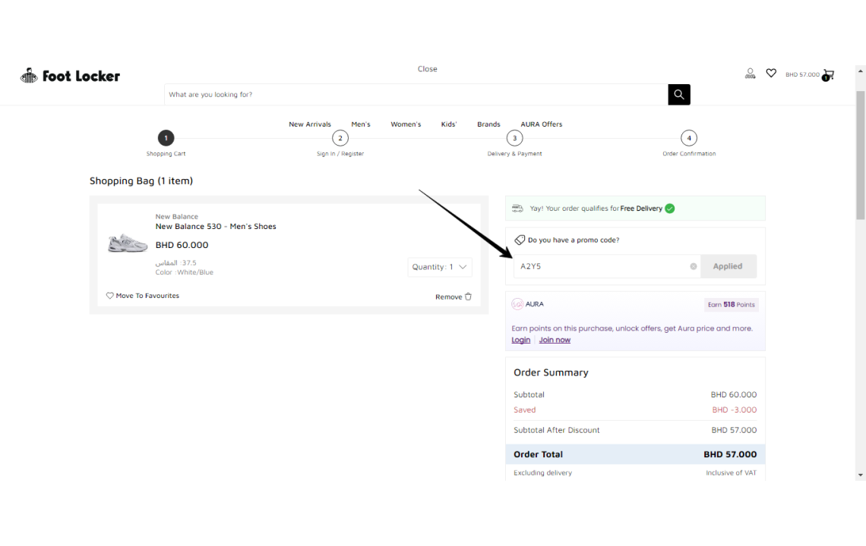
Task: Open the Women's menu
Action: (406, 124)
